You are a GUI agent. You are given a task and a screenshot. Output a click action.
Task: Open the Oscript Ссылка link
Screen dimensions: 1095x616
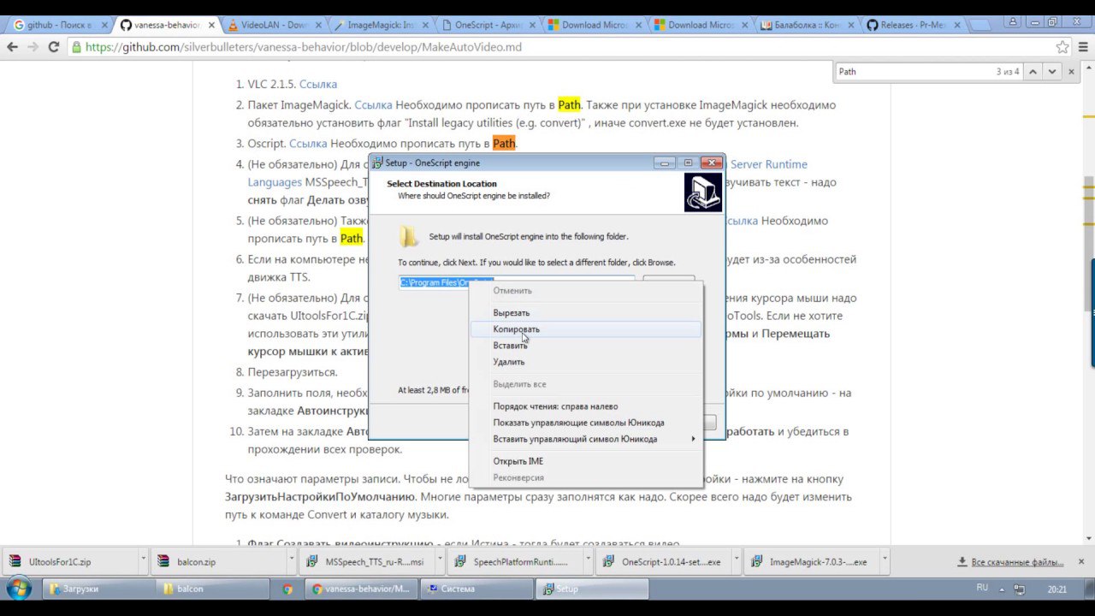pyautogui.click(x=308, y=143)
